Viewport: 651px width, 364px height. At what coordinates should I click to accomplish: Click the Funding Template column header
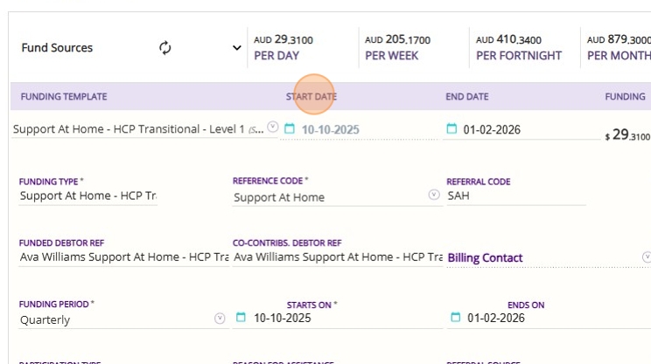64,97
